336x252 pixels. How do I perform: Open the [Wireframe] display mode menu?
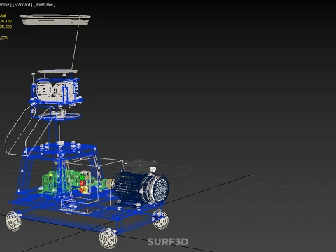[x=44, y=5]
